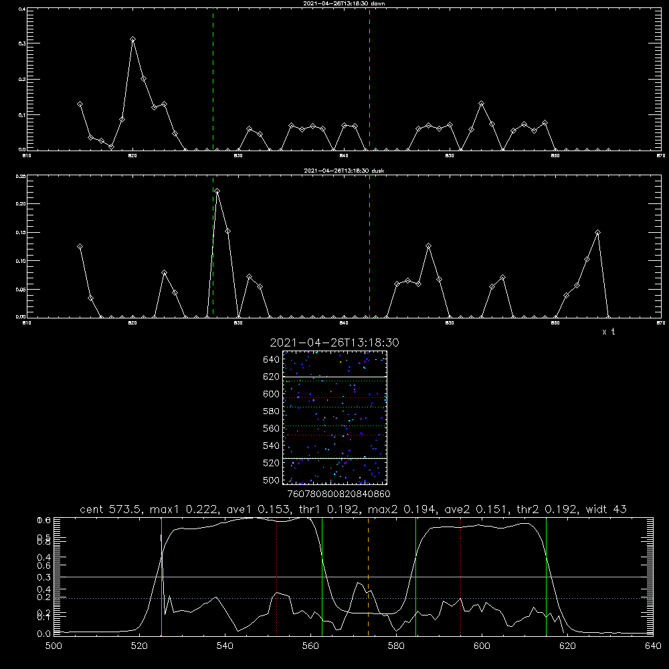Click the 'max2 0.194' statistic
The image size is (669, 669).
[401, 509]
